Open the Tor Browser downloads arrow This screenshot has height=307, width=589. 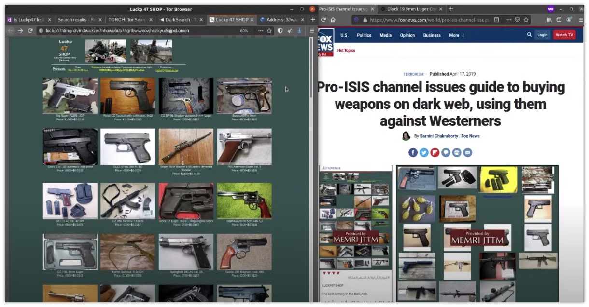point(299,30)
